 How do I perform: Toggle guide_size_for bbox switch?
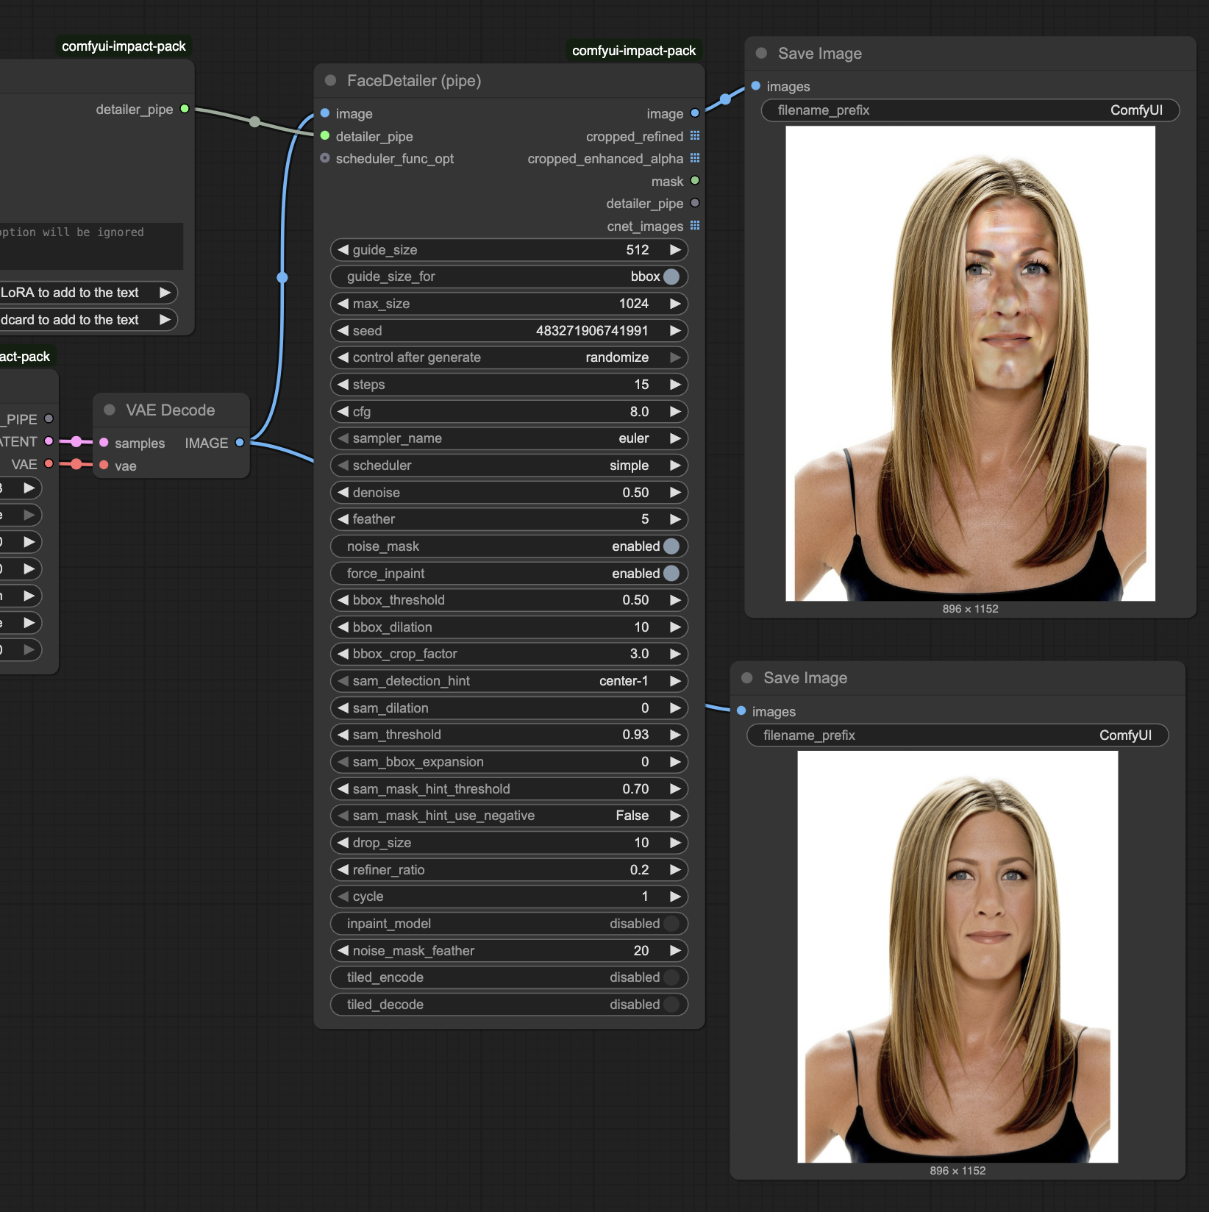[x=671, y=277]
